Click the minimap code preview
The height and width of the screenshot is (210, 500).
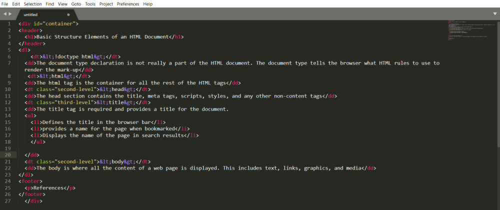[471, 31]
